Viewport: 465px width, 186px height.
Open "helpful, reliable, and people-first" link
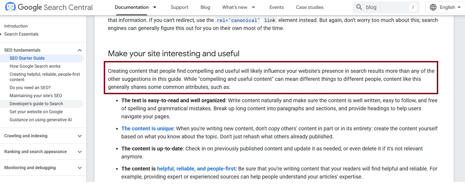(196, 169)
